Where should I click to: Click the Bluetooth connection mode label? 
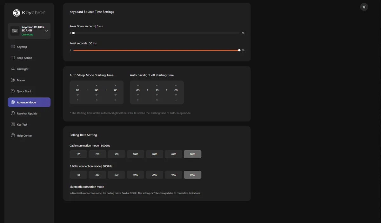tap(87, 187)
